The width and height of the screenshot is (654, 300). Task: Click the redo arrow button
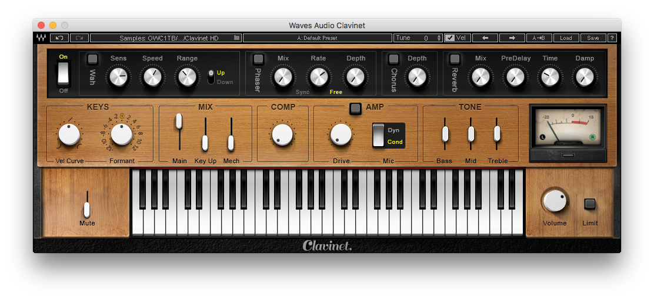tap(79, 38)
